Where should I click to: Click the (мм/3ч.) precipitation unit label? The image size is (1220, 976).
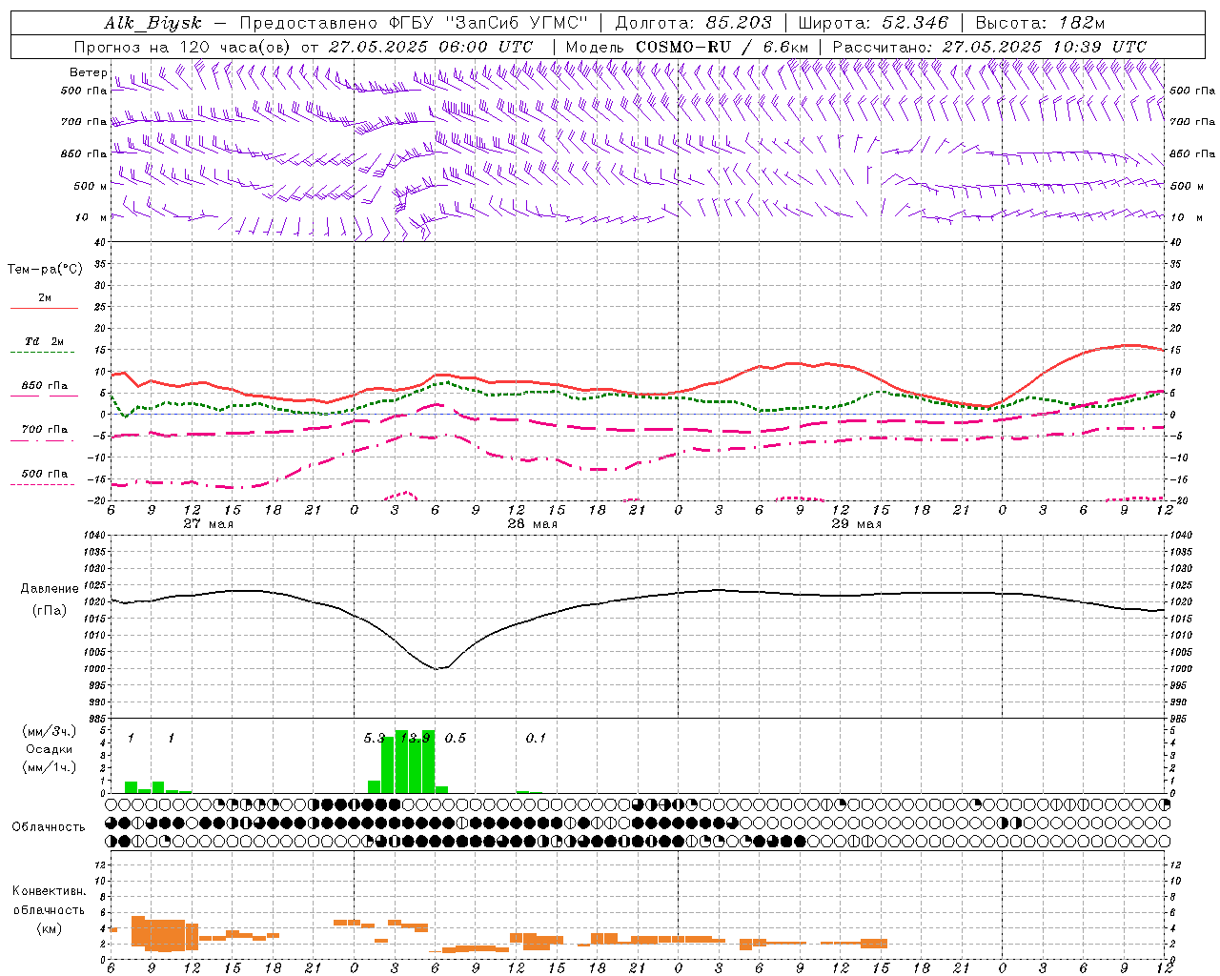click(50, 732)
